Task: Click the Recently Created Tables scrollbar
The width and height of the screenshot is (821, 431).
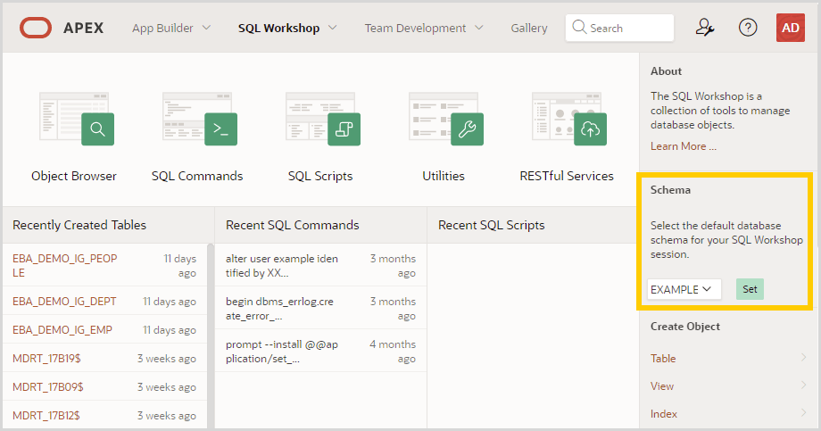Action: pos(211,336)
